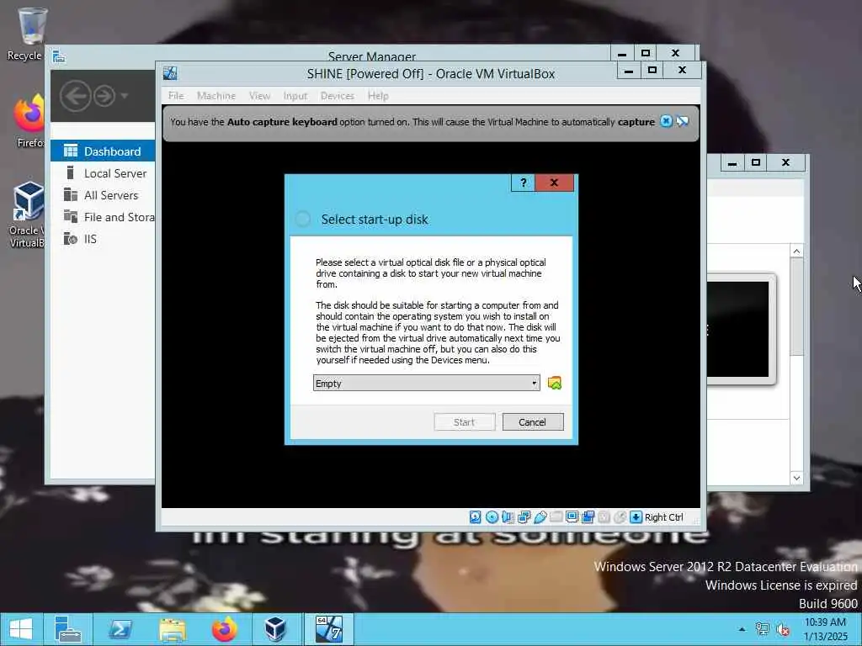Click the optical disk status bar icon
The height and width of the screenshot is (646, 862).
492,517
